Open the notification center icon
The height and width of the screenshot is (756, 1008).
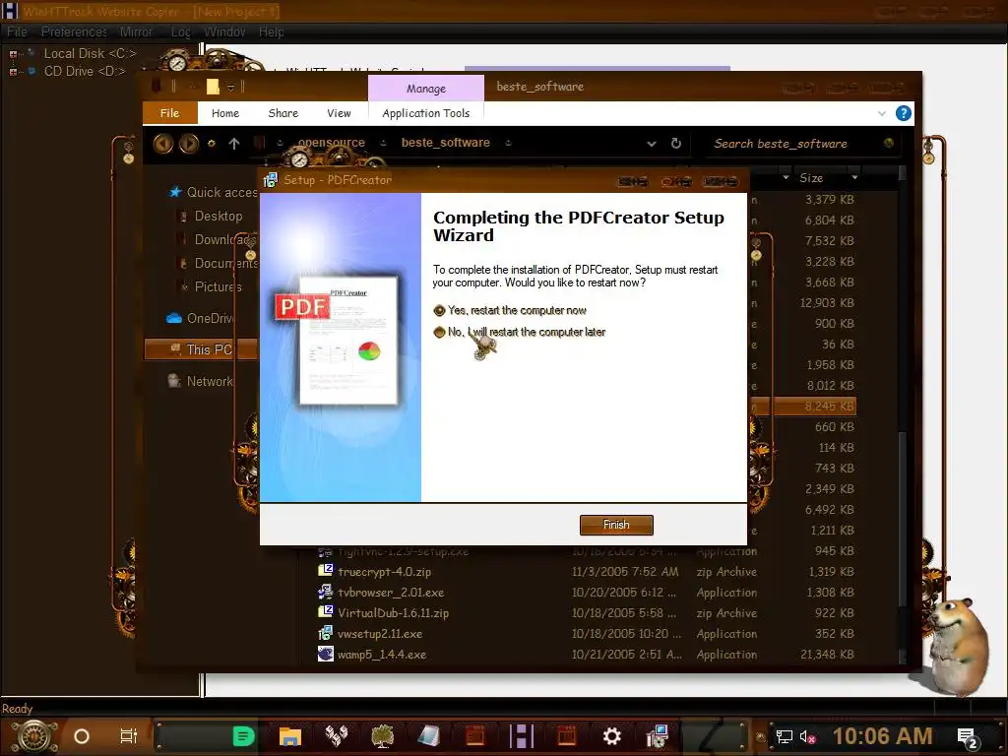point(968,737)
